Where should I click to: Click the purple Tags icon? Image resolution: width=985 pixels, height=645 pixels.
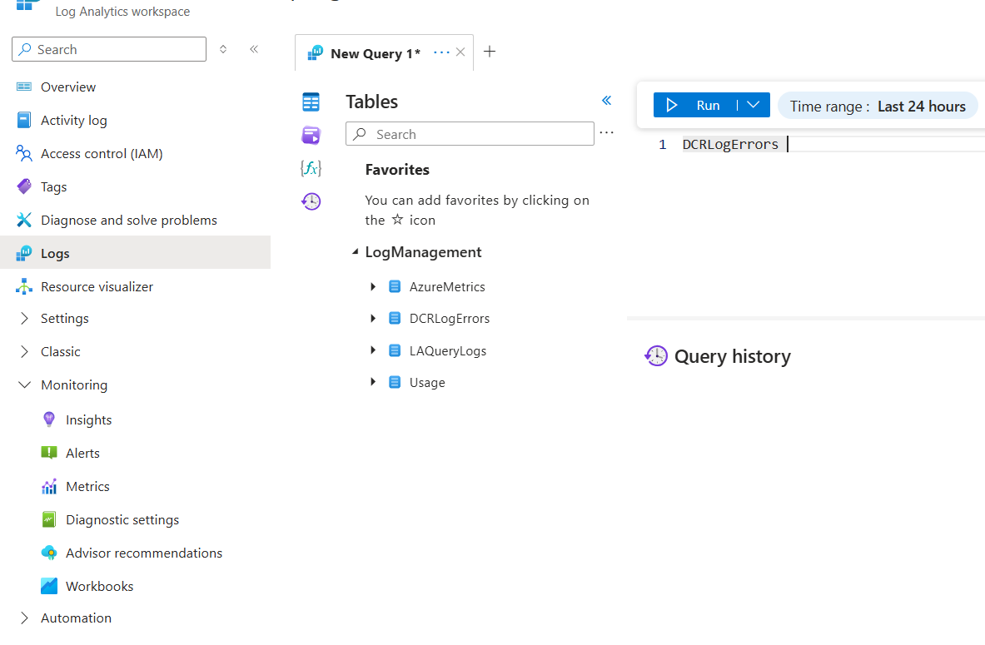[24, 186]
